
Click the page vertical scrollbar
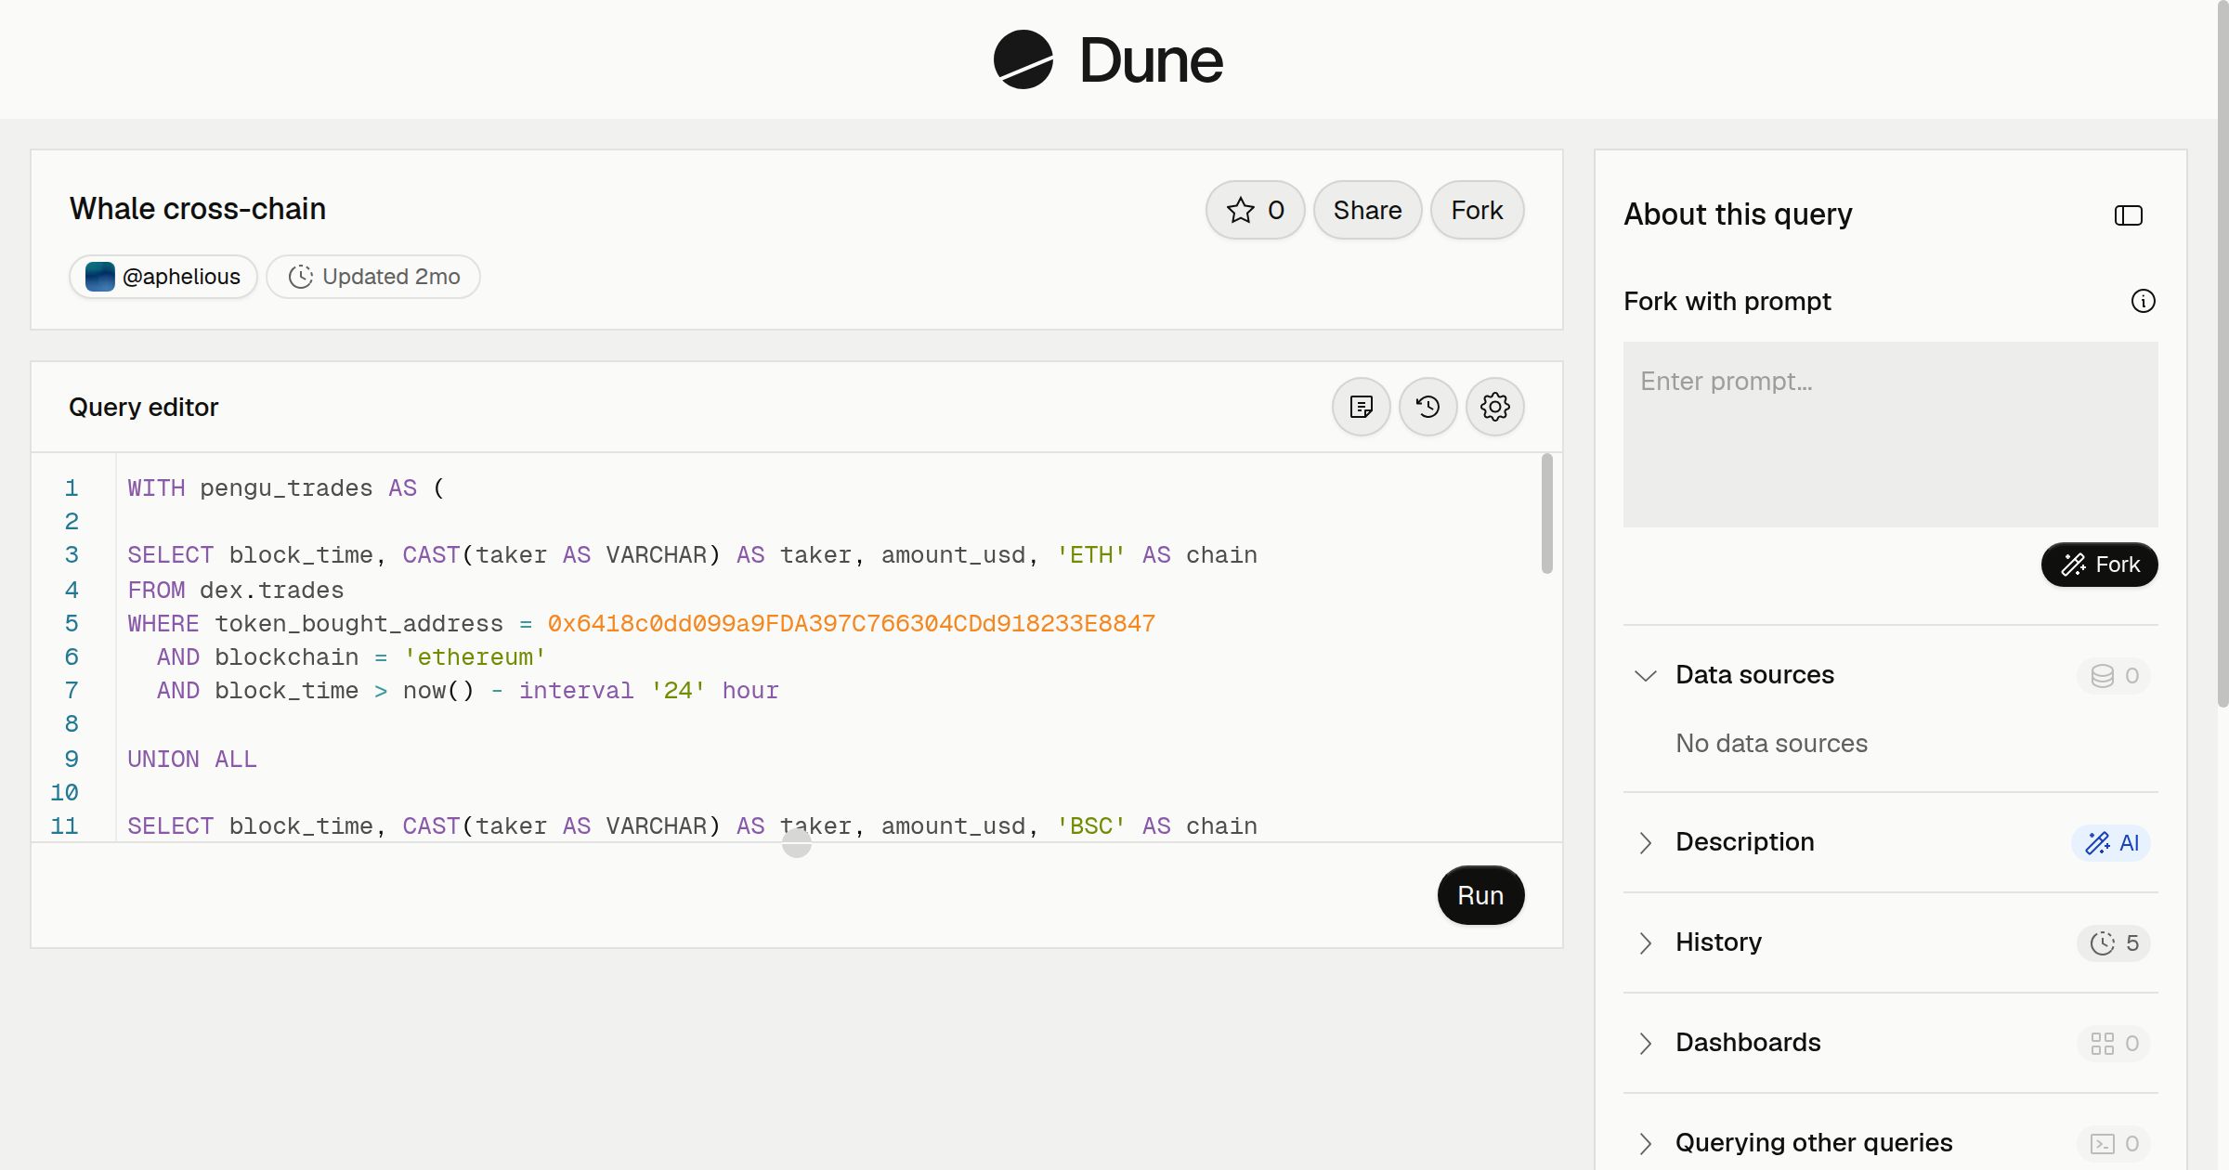pyautogui.click(x=2222, y=353)
